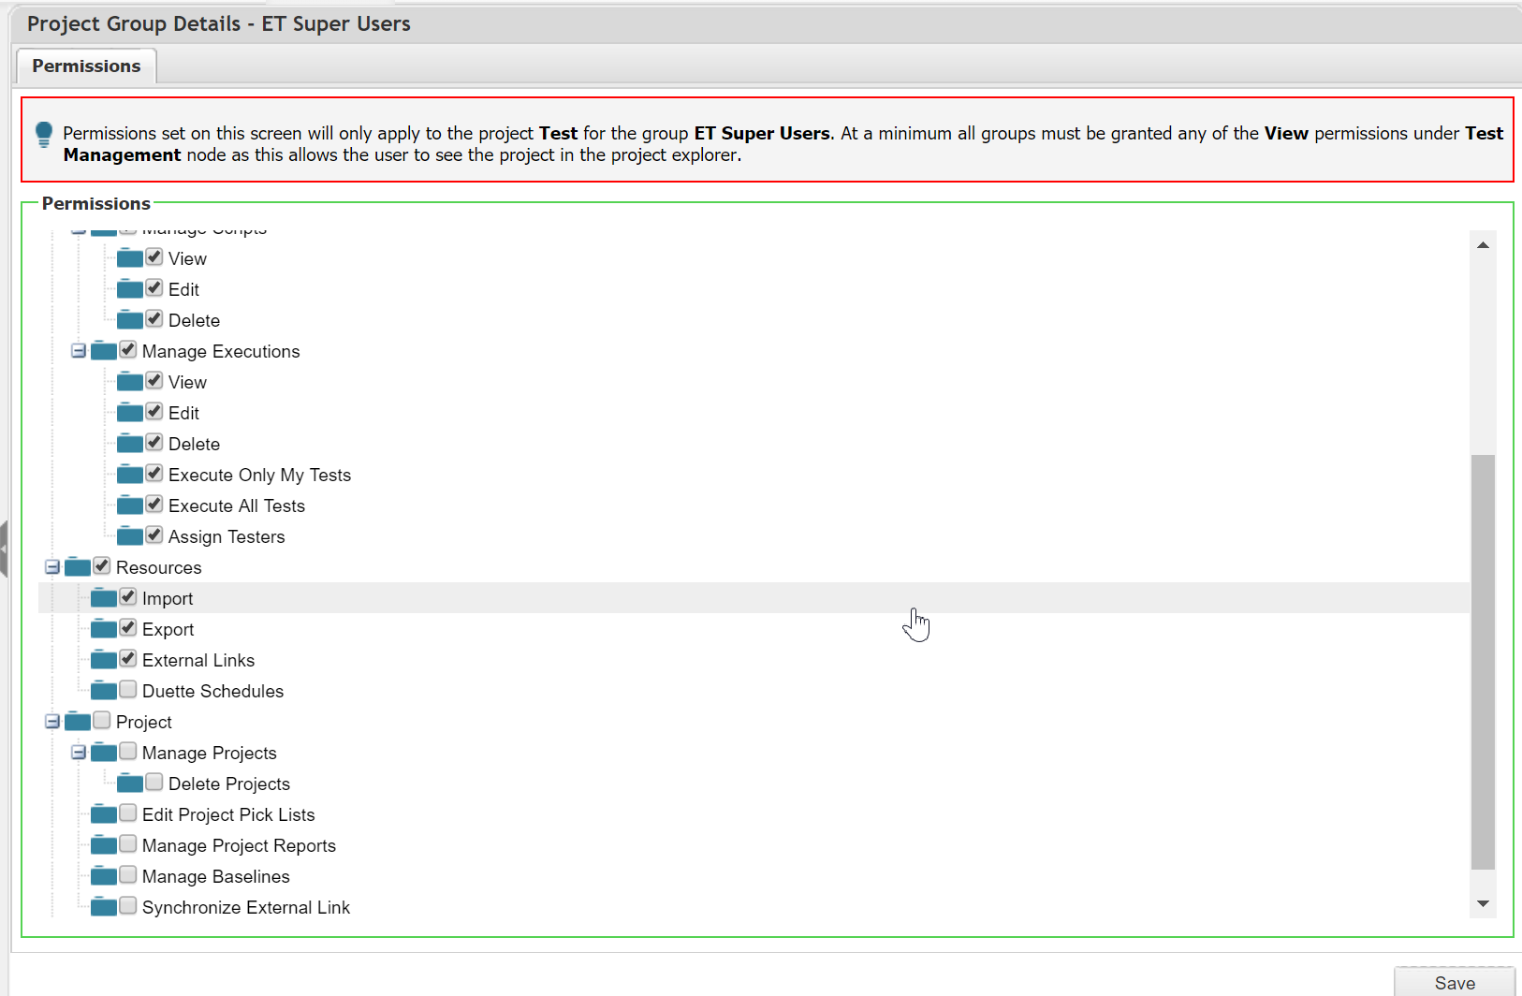1522x996 pixels.
Task: Collapse the Manage Executions node
Action: (79, 351)
